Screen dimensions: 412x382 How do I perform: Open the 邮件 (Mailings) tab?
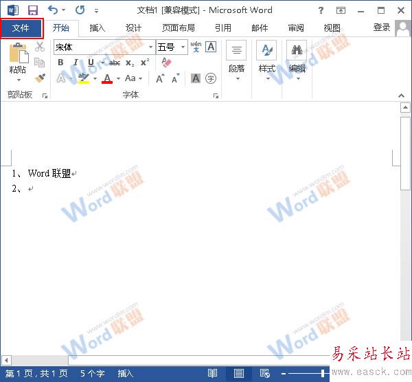260,28
